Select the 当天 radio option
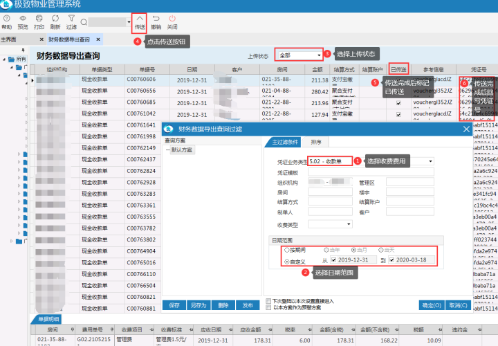 [381, 250]
